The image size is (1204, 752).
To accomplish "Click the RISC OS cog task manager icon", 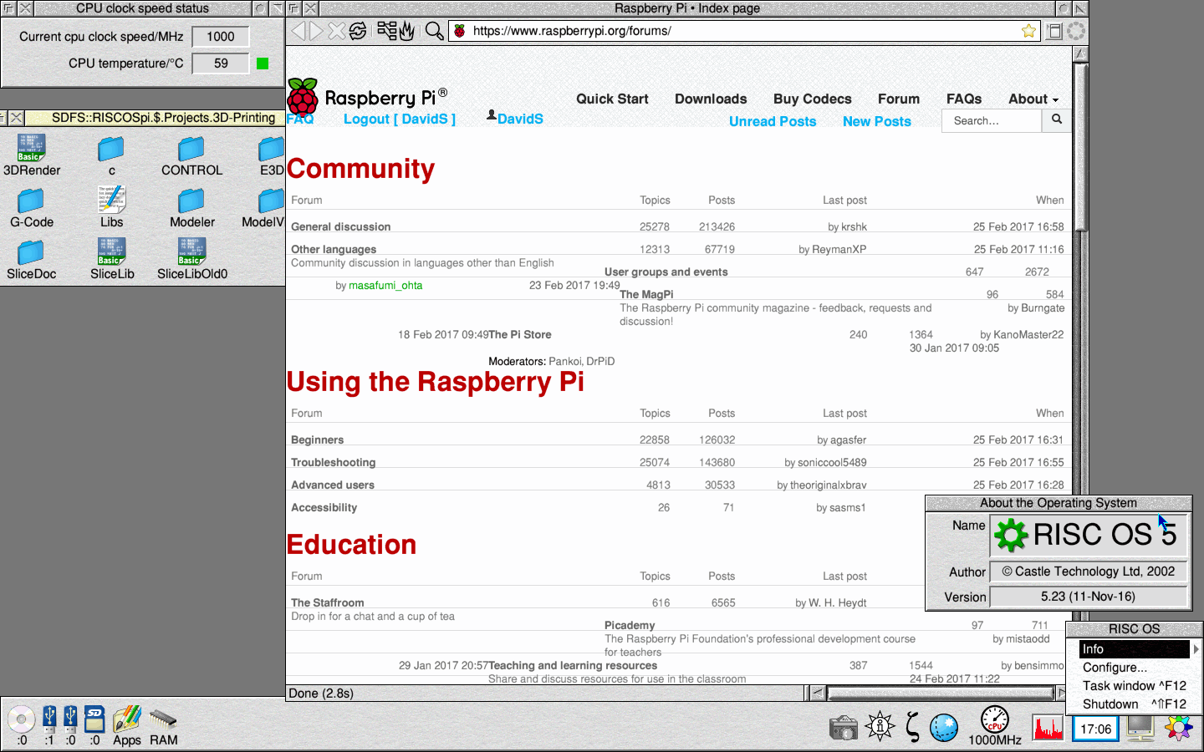I will [1179, 728].
